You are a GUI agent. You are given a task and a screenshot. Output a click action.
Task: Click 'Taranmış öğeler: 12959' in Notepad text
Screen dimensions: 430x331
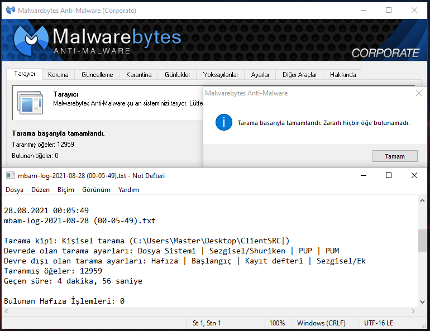53,271
